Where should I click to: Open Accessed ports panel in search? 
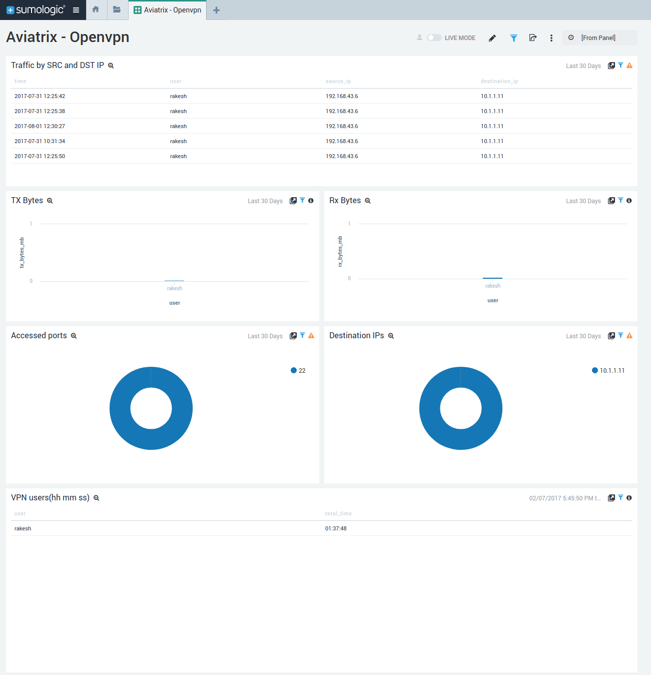click(x=293, y=336)
